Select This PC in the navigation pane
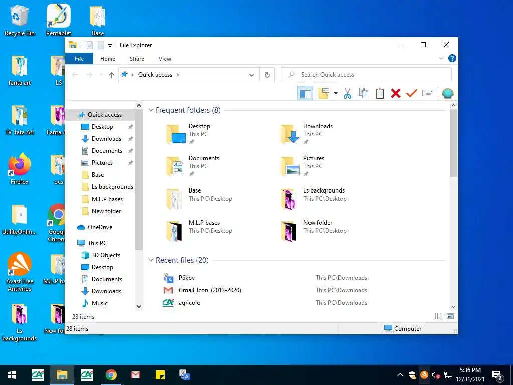Image resolution: width=513 pixels, height=385 pixels. (x=97, y=243)
